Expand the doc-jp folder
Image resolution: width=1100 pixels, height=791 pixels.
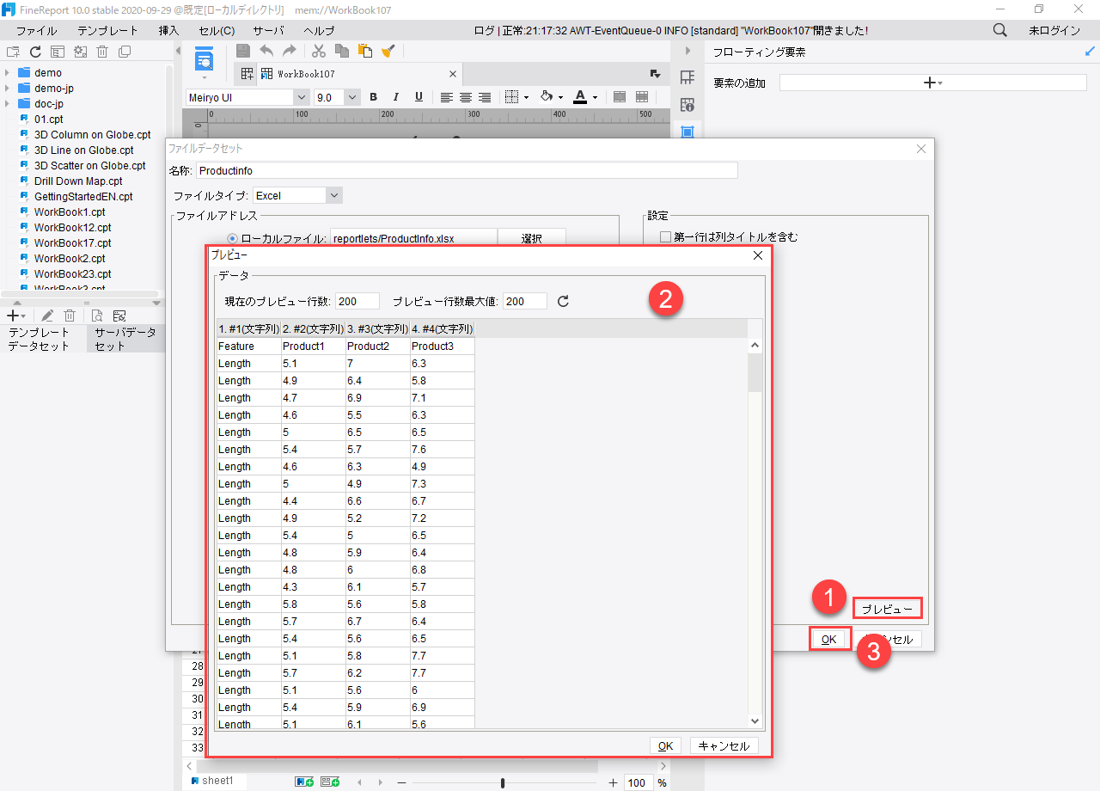(x=8, y=104)
